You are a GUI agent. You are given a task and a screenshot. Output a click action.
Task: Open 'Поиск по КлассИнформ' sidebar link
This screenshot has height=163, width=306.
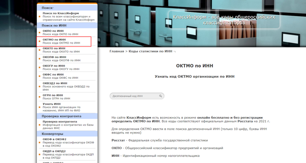pyautogui.click(x=61, y=13)
